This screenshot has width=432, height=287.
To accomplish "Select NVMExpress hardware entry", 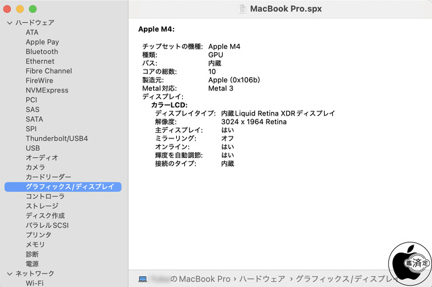I will click(47, 90).
